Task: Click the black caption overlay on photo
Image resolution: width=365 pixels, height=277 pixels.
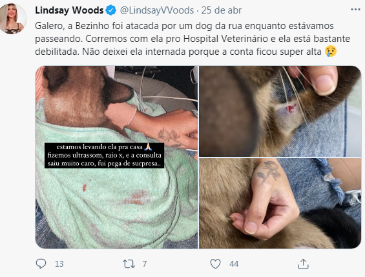Action: pyautogui.click(x=104, y=155)
